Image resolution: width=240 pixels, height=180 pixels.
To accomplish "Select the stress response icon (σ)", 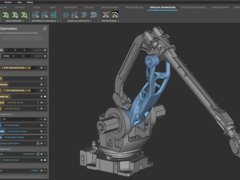I will (x=15, y=15).
